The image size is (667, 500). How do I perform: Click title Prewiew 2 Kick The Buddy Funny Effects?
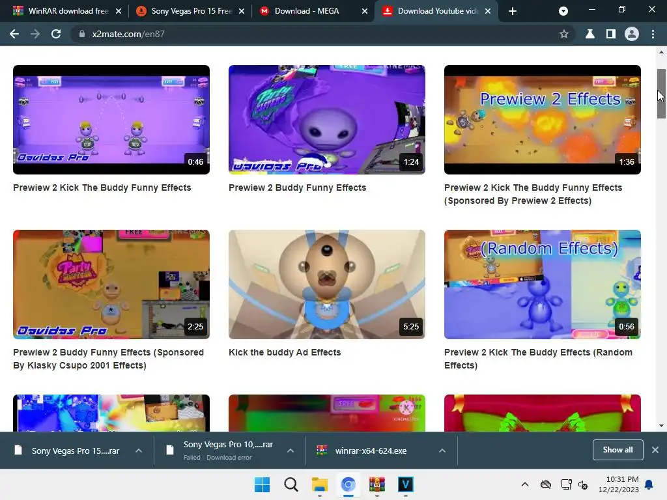pyautogui.click(x=102, y=187)
